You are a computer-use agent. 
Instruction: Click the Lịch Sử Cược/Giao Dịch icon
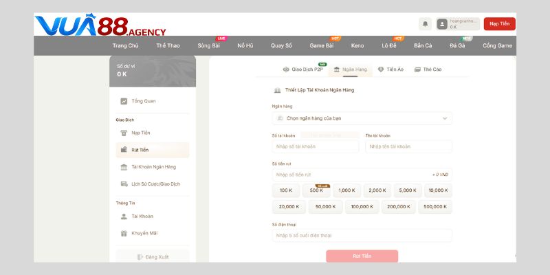(124, 184)
